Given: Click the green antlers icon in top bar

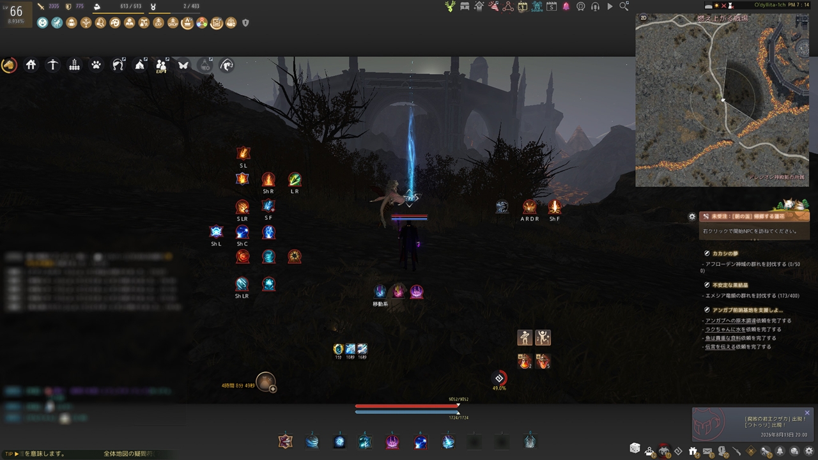Looking at the screenshot, I should 450,6.
